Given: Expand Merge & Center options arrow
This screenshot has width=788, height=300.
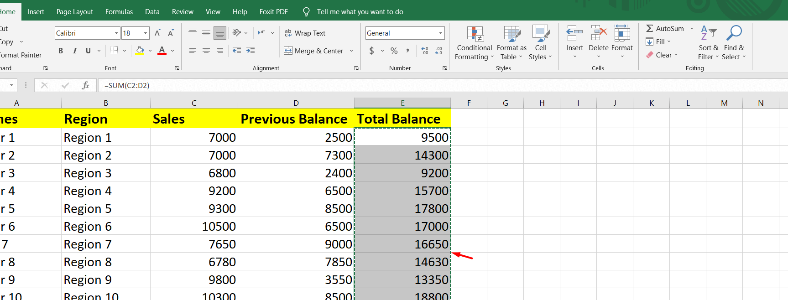Looking at the screenshot, I should click(x=351, y=51).
